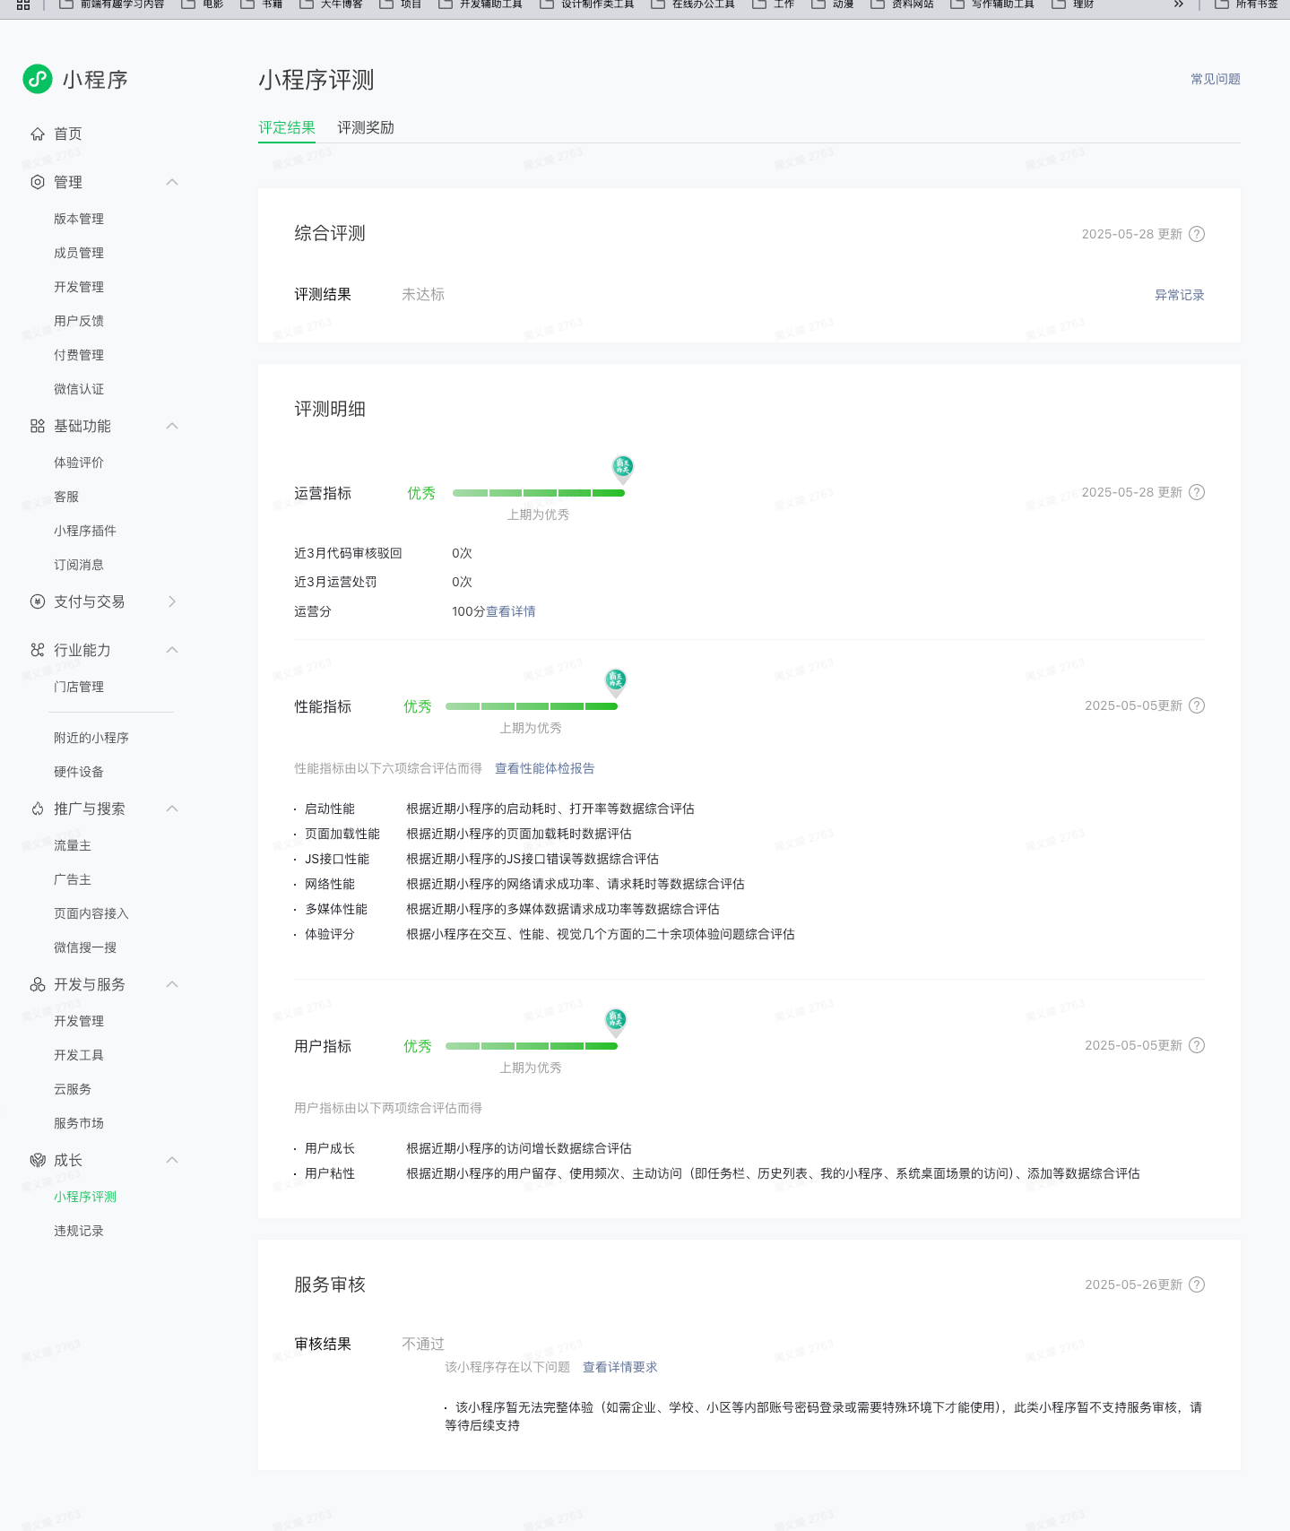Open 硬件设备 in the sidebar
Viewport: 1290px width, 1531px height.
click(79, 772)
